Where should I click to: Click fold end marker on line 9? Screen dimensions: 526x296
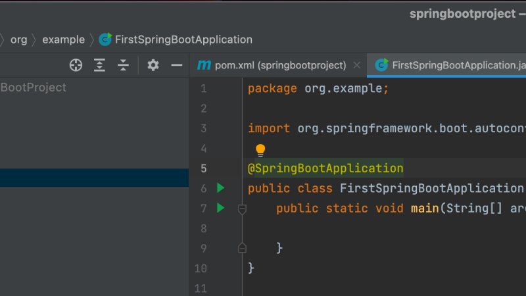click(242, 248)
